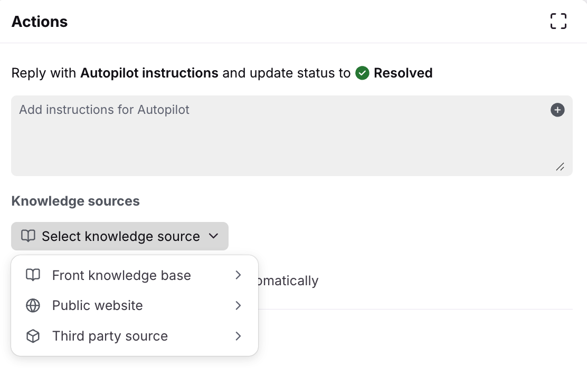Click the book icon beside Front knowledge base
The height and width of the screenshot is (368, 587).
(33, 275)
